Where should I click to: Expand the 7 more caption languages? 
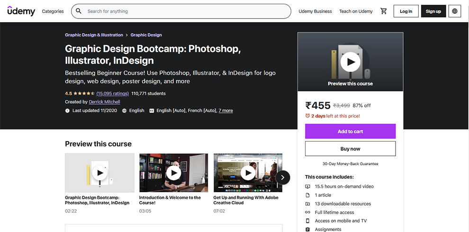point(225,111)
